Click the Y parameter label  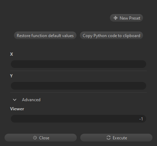tap(11, 76)
